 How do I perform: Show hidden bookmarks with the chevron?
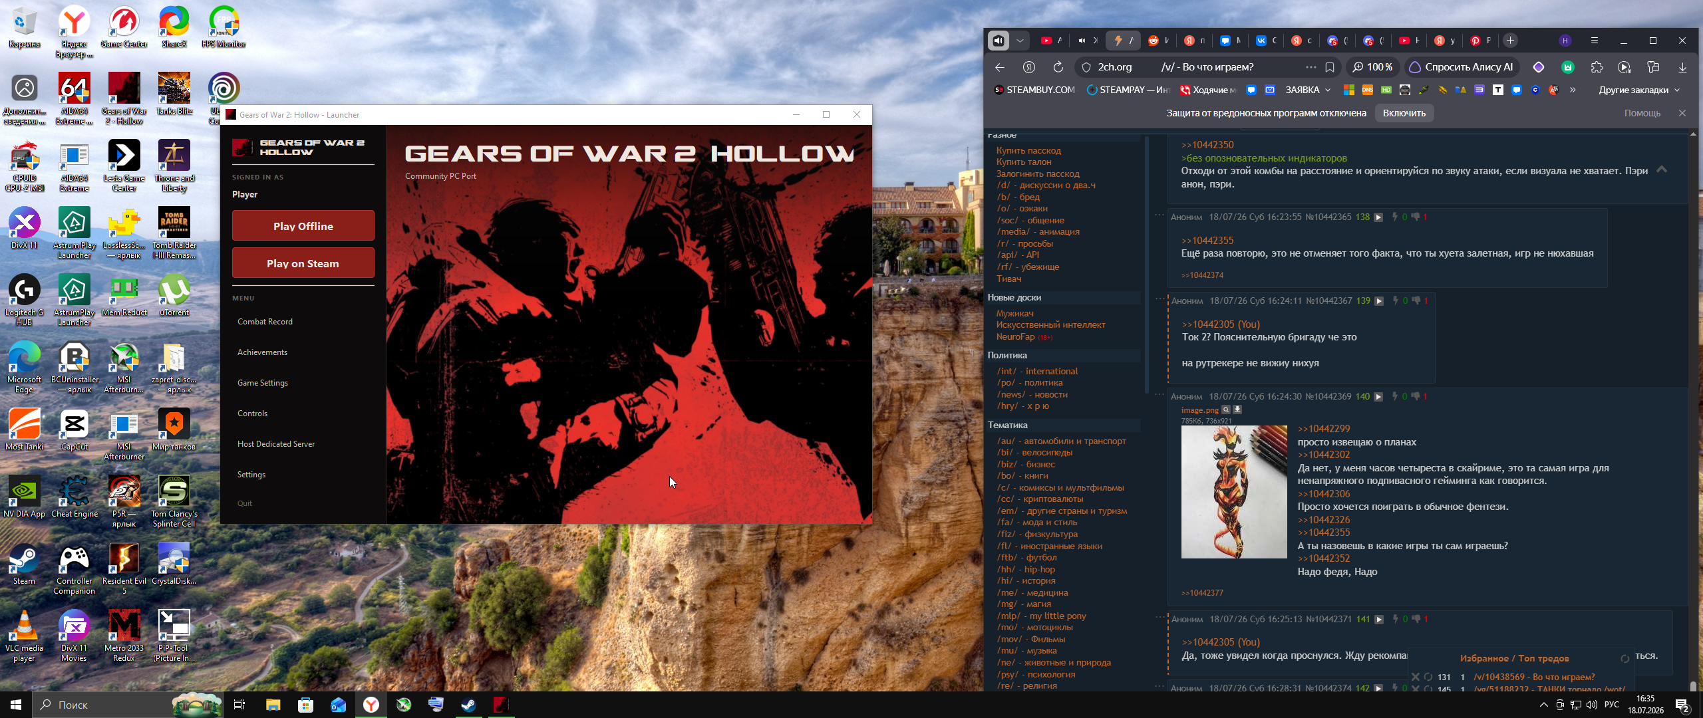(x=1573, y=90)
